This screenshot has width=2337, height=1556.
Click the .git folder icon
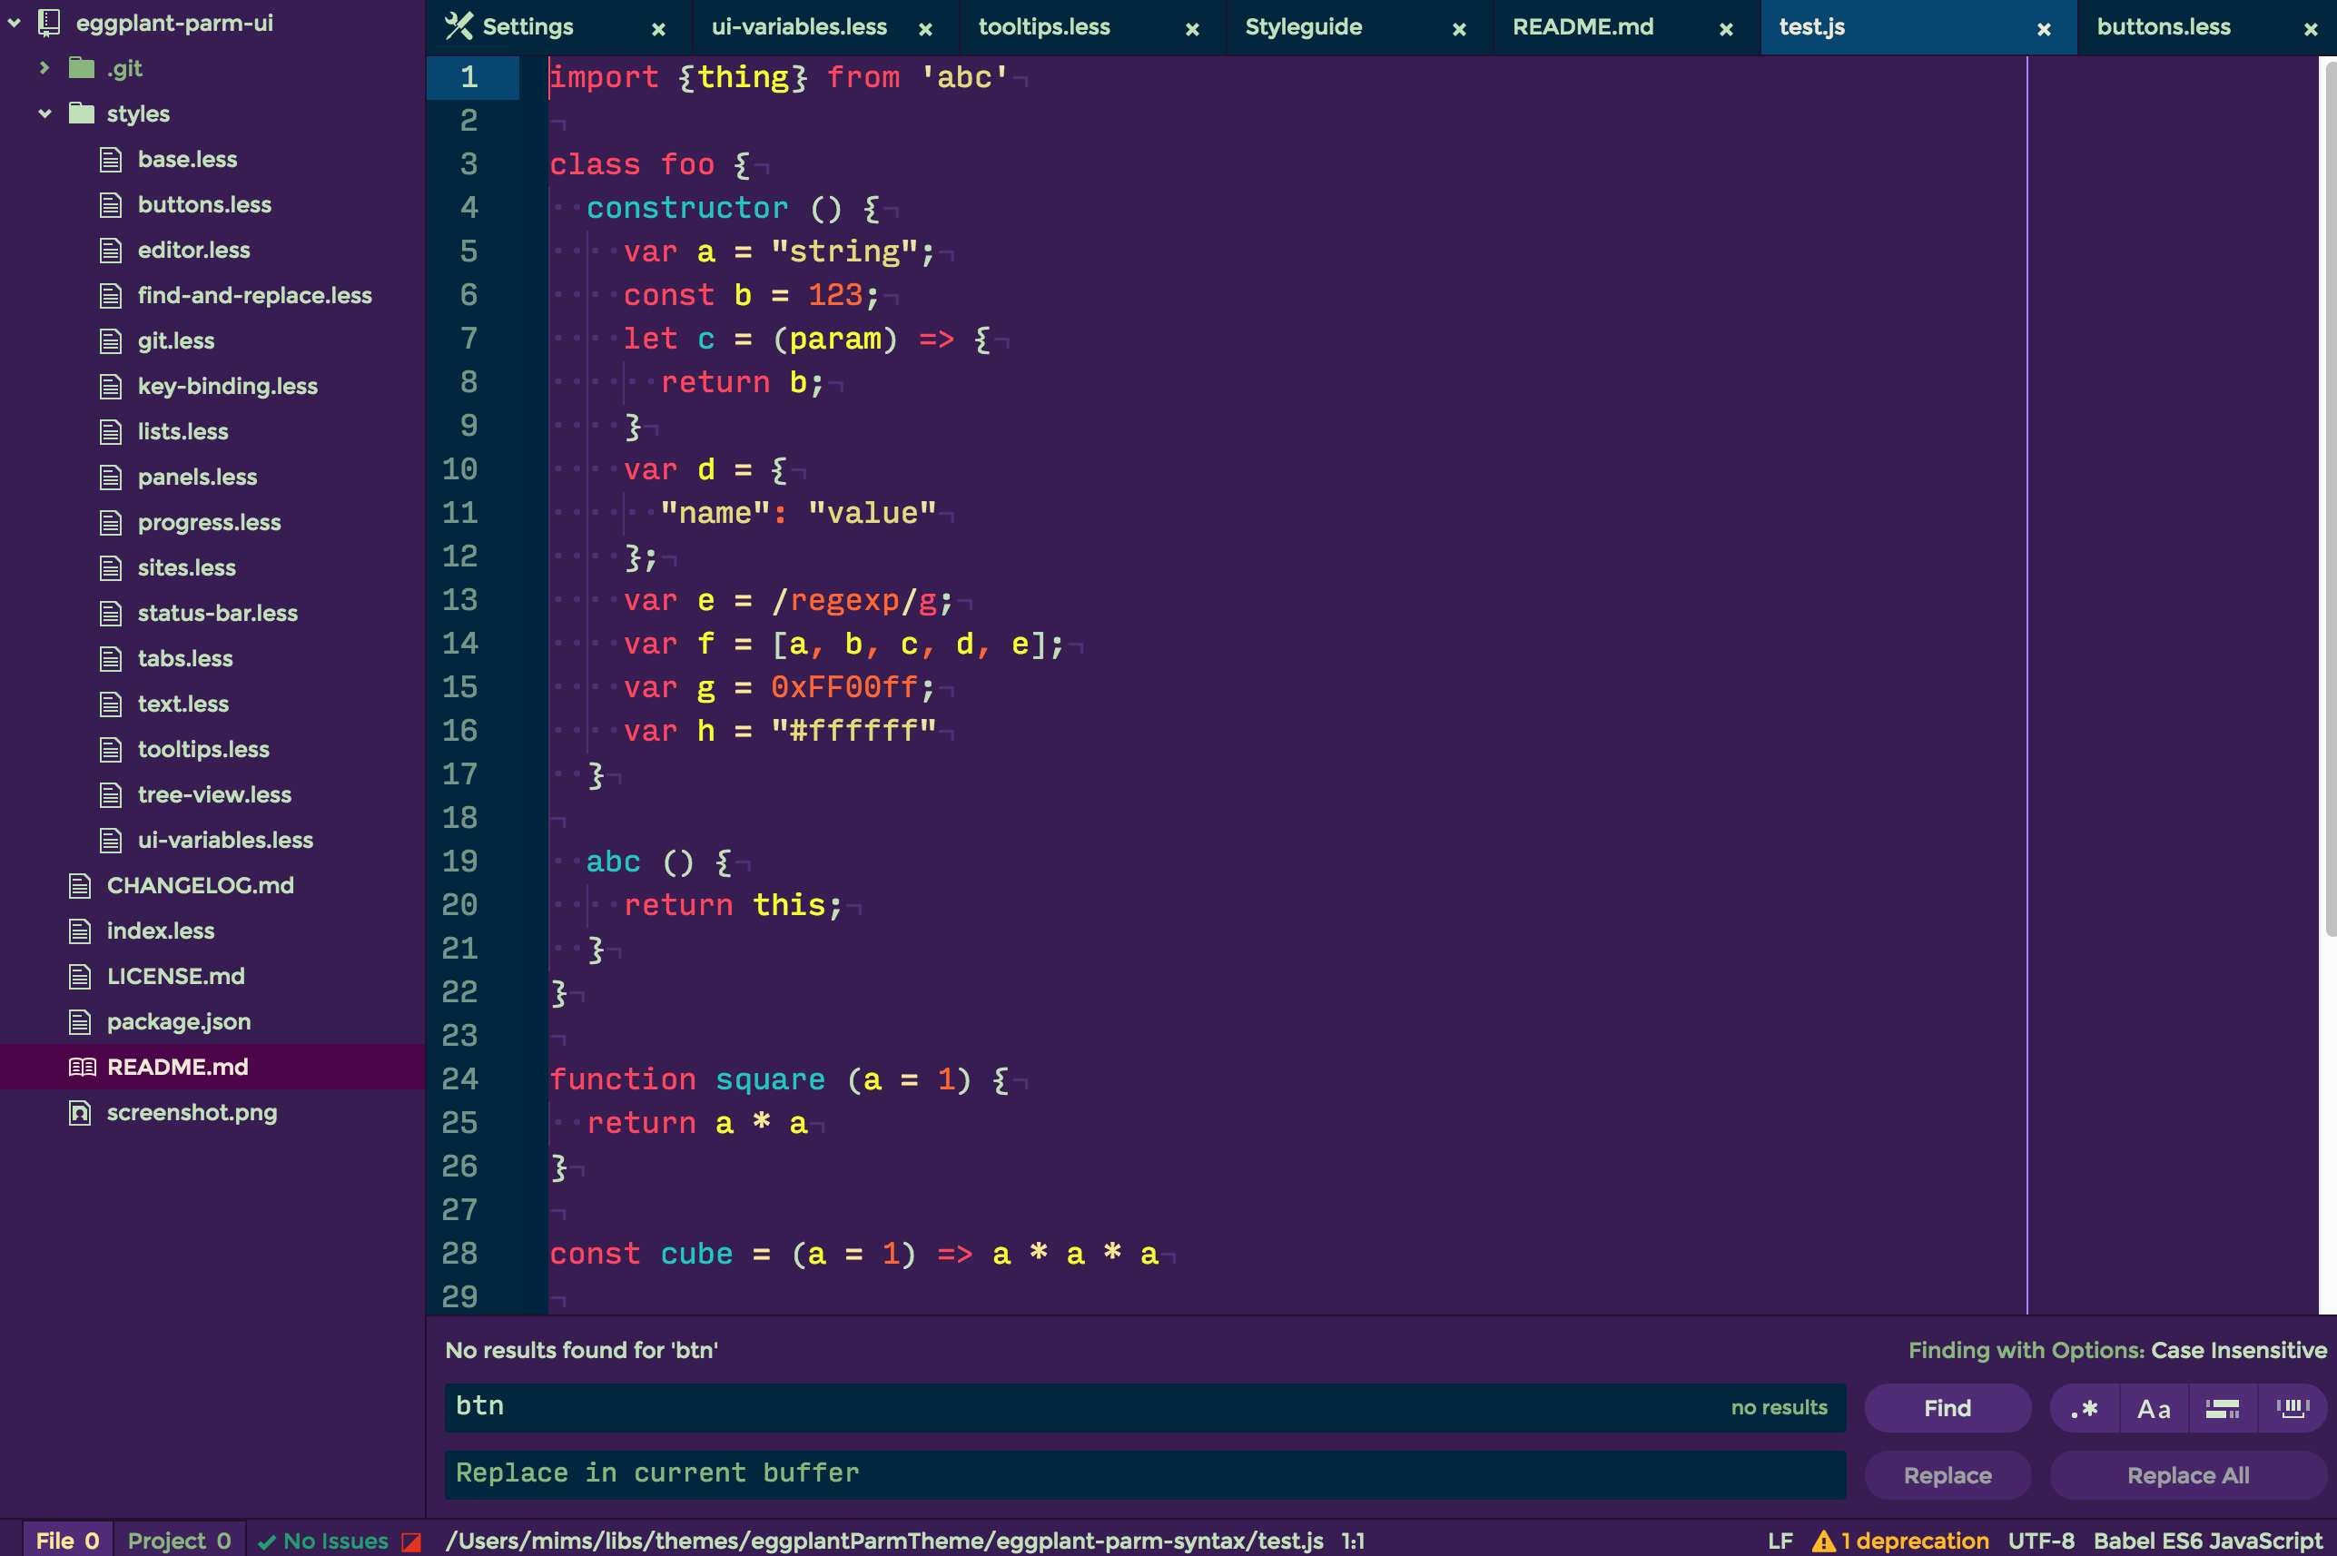pos(82,67)
